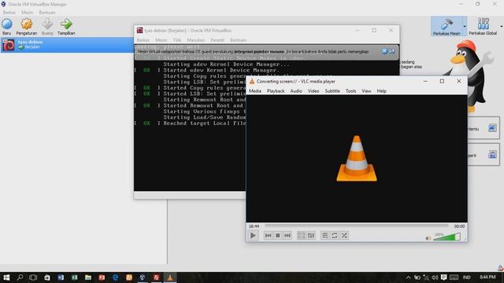The width and height of the screenshot is (504, 283).
Task: Open VLC Subtitle menu
Action: coord(332,91)
